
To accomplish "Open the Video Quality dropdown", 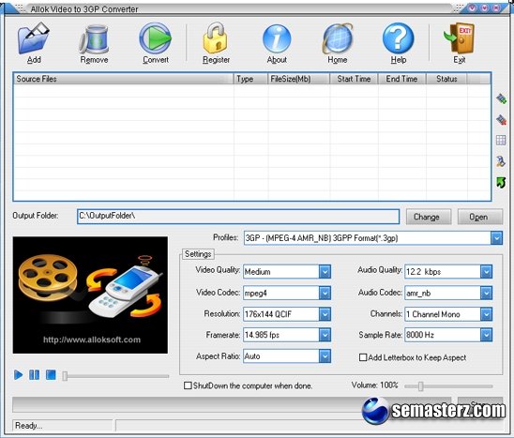I will pyautogui.click(x=325, y=272).
